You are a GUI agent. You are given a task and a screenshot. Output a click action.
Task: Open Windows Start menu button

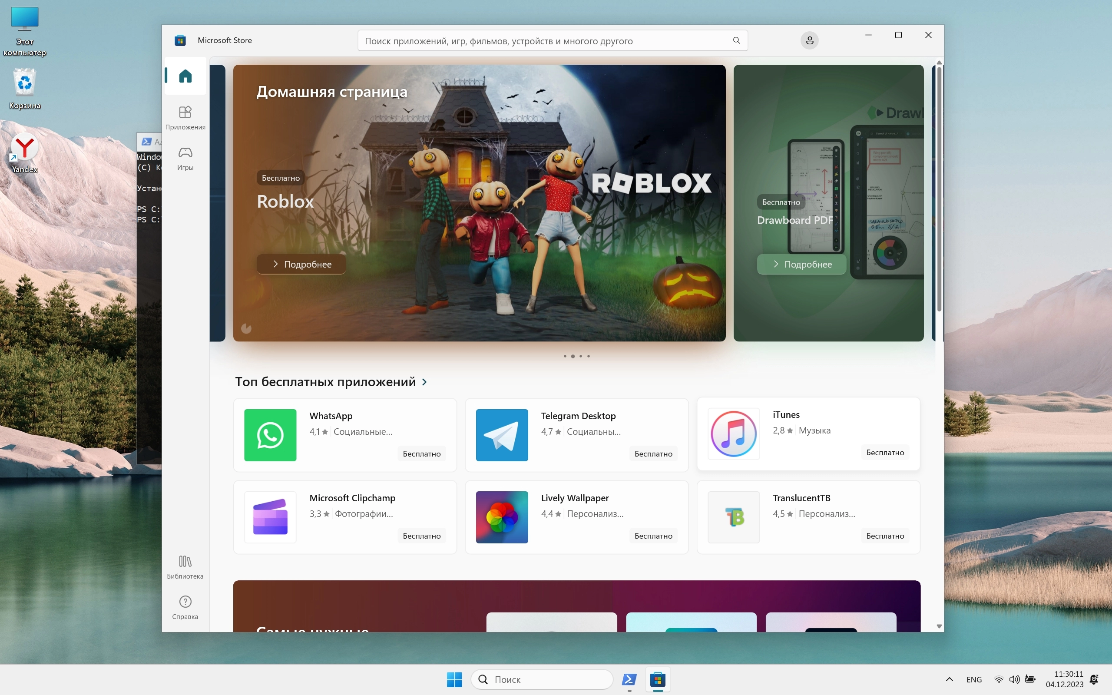click(454, 679)
